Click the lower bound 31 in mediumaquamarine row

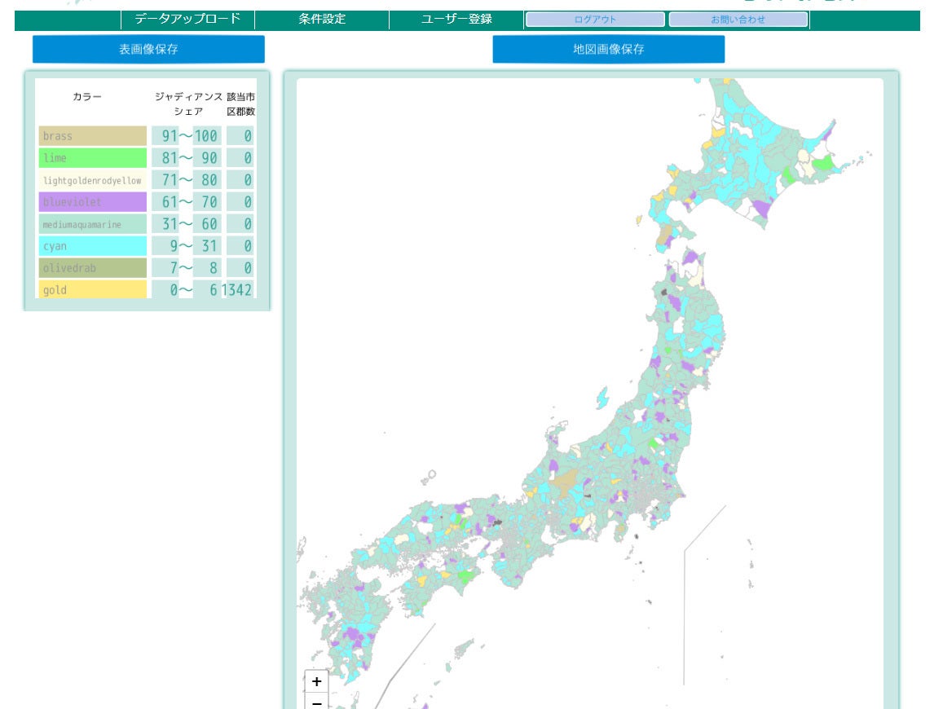[x=170, y=224]
